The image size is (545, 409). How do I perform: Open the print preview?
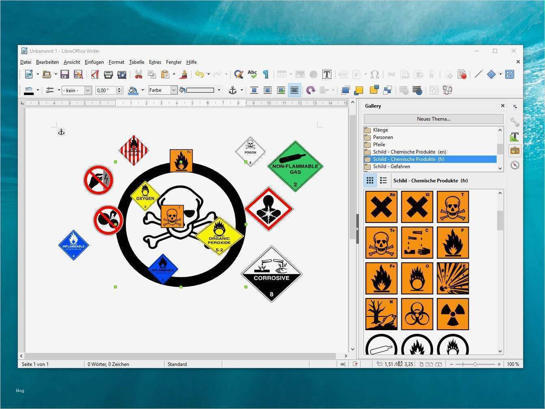point(122,74)
